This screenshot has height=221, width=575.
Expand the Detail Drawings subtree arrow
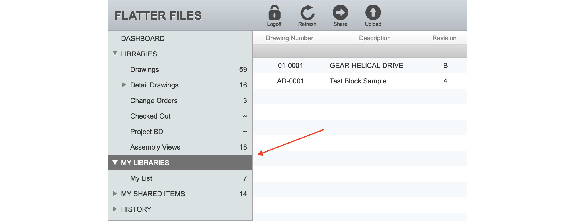click(x=124, y=85)
